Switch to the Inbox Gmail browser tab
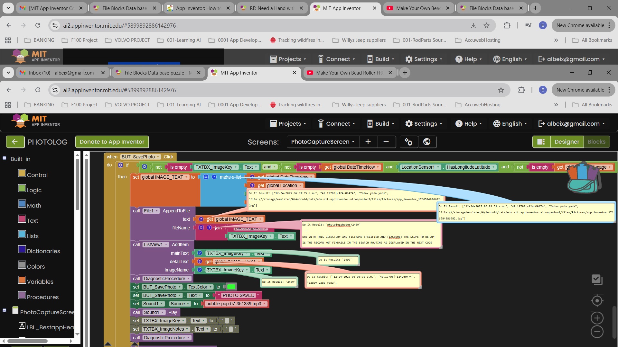Image resolution: width=618 pixels, height=347 pixels. [x=61, y=73]
